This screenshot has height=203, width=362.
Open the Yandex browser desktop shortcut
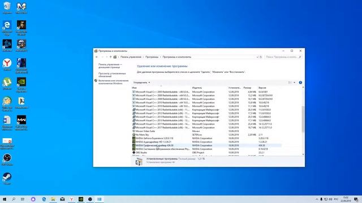pos(7,64)
